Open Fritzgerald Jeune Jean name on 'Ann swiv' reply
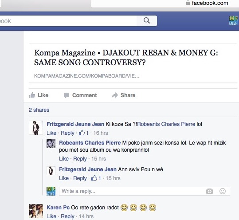239x220 pixels. (x=88, y=169)
